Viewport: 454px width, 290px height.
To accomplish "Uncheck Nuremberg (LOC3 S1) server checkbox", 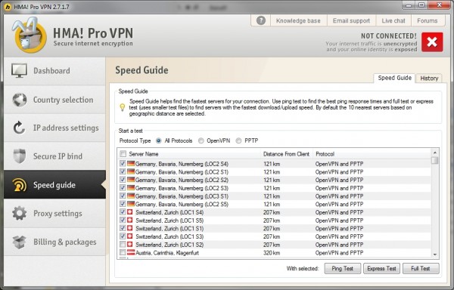I will [123, 196].
